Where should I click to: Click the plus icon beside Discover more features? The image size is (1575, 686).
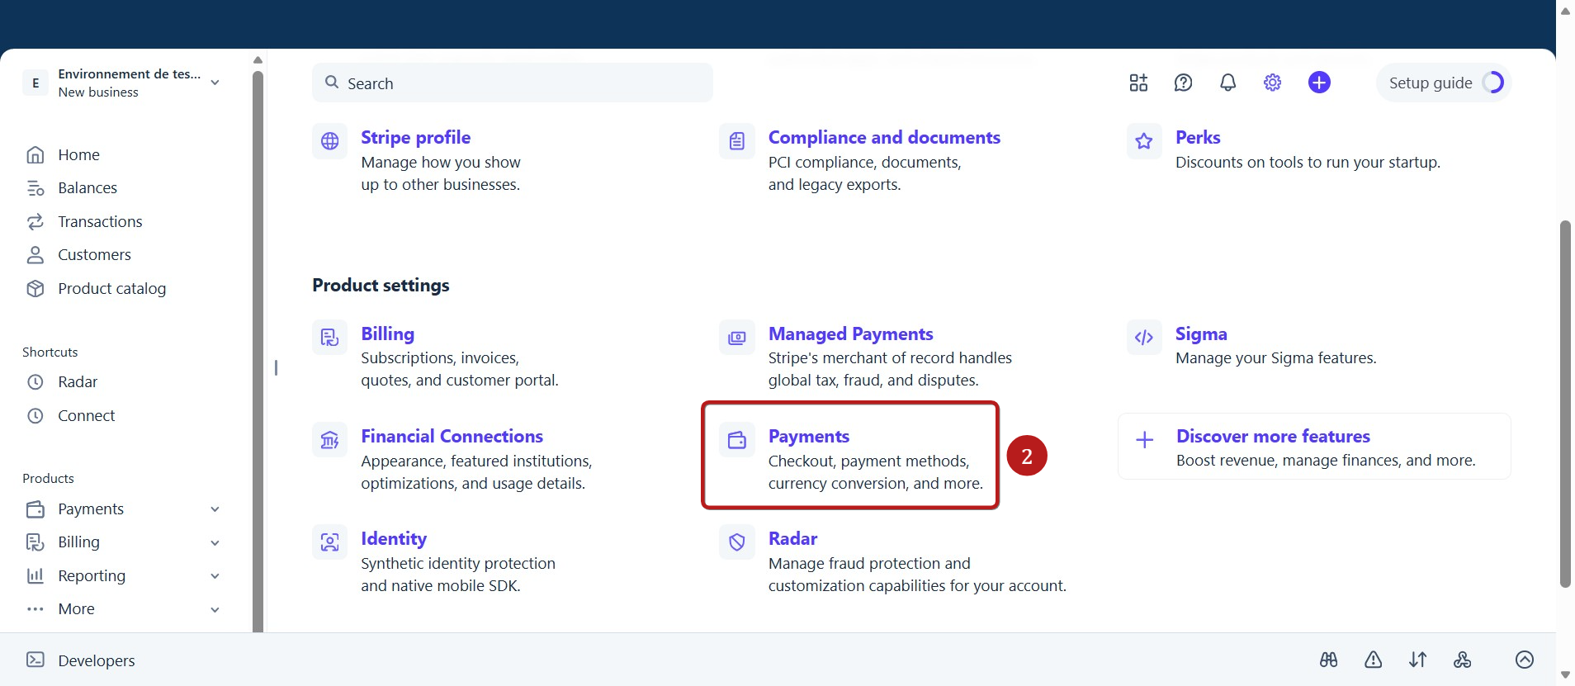[1145, 440]
